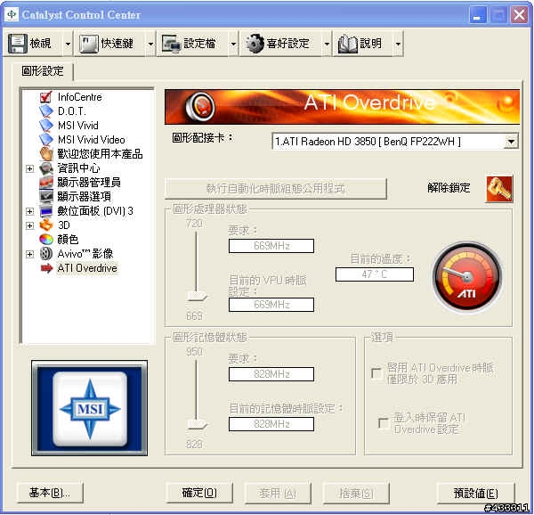
Task: Click the ATI temperature gauge icon
Action: (x=467, y=276)
